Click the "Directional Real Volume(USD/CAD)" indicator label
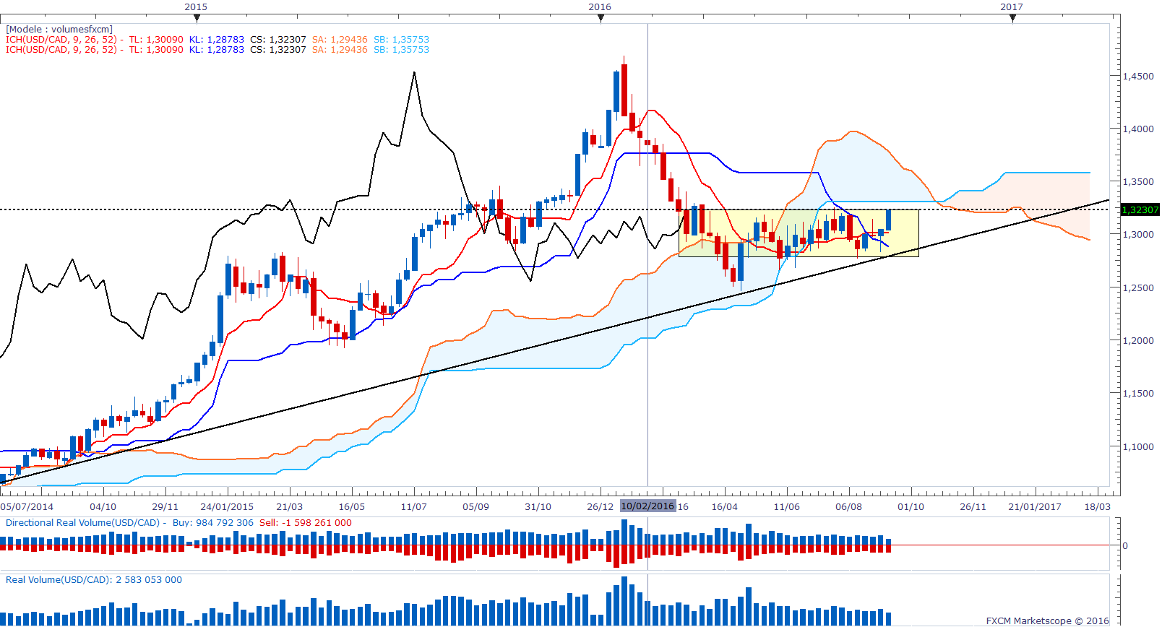Screen dimensions: 1162x627 coord(82,523)
